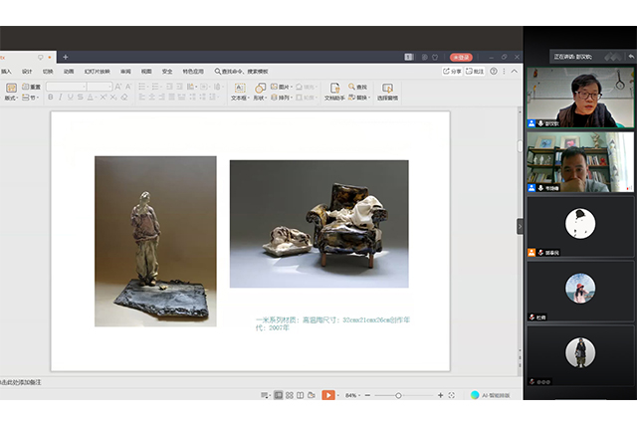Click the orange slideshow play button

pos(327,395)
